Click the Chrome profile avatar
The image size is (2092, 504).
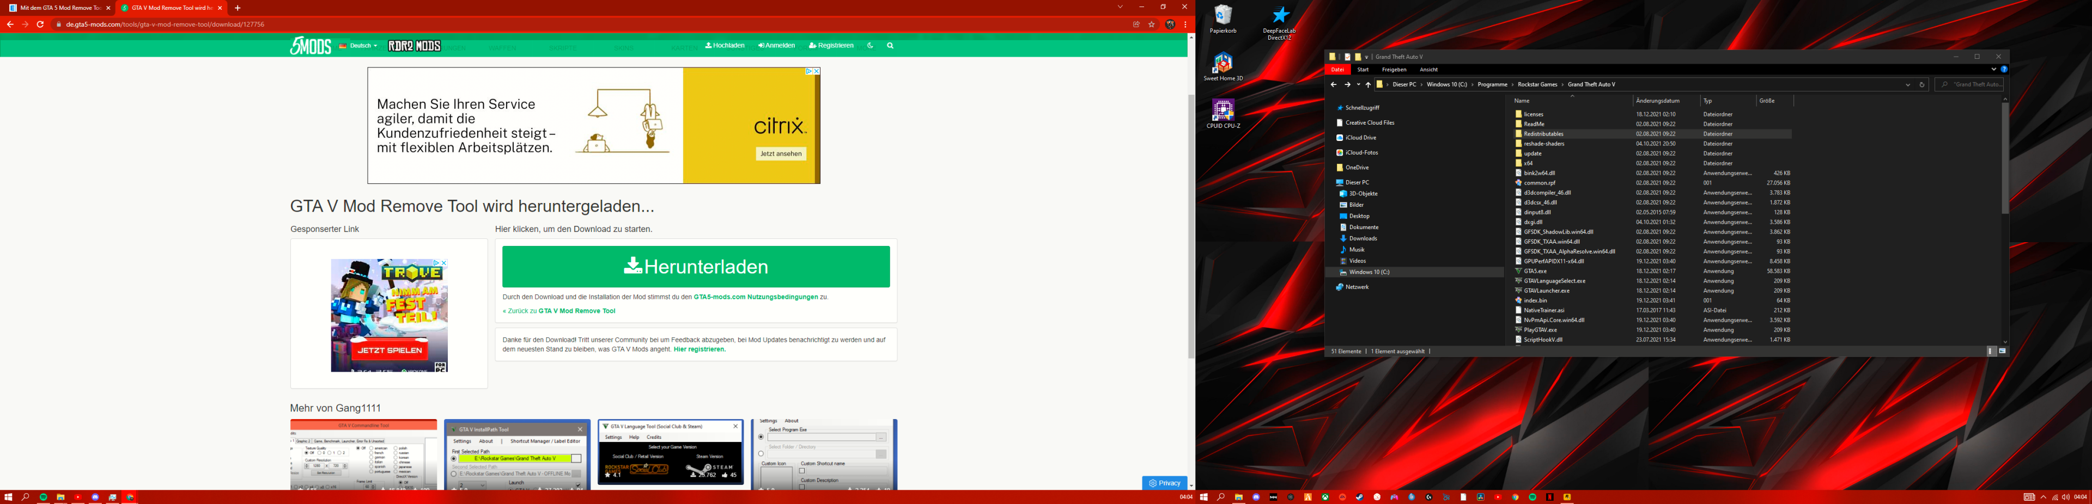coord(1170,24)
